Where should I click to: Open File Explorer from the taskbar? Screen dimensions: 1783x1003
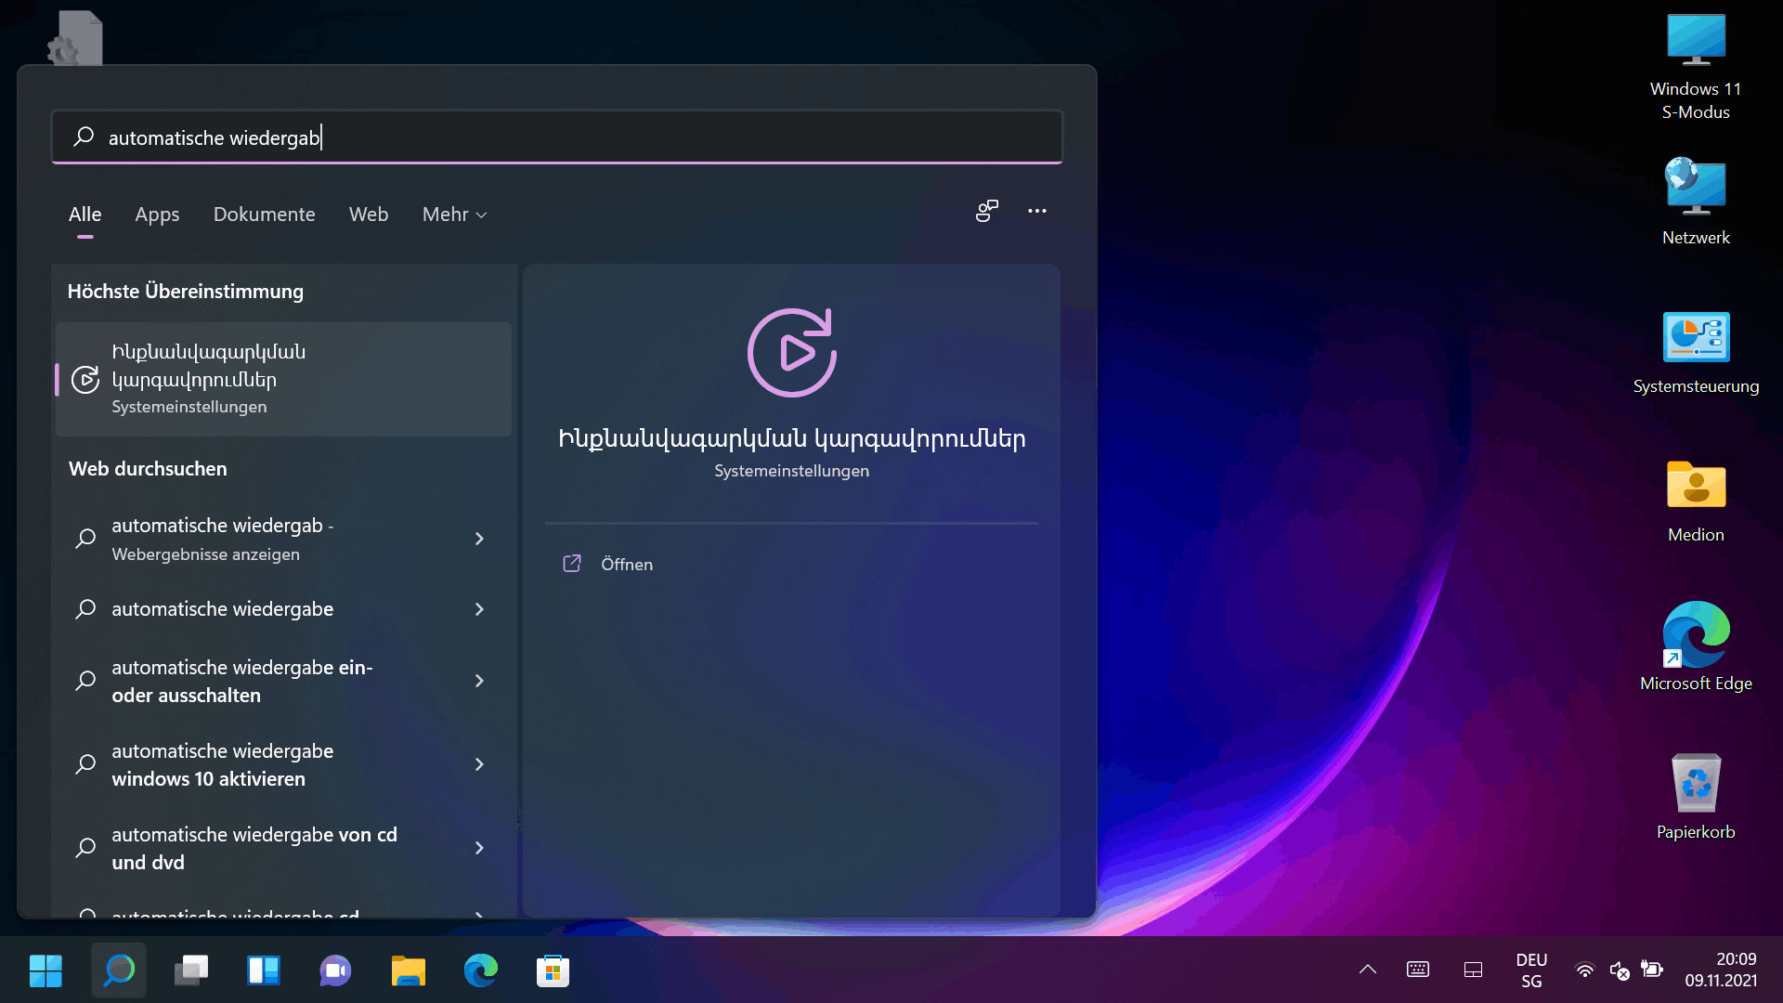pos(409,970)
